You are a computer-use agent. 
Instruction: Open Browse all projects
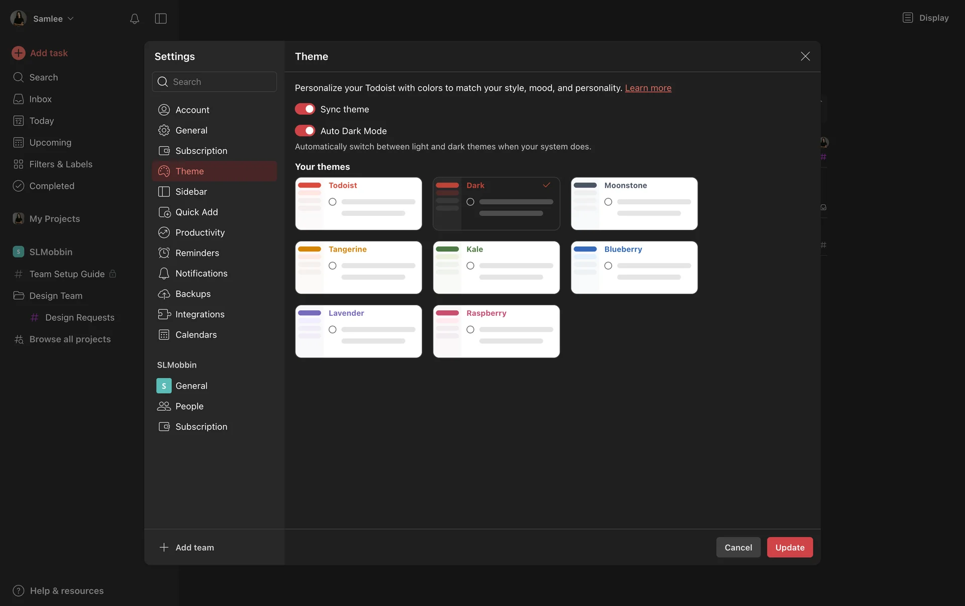[x=70, y=339]
